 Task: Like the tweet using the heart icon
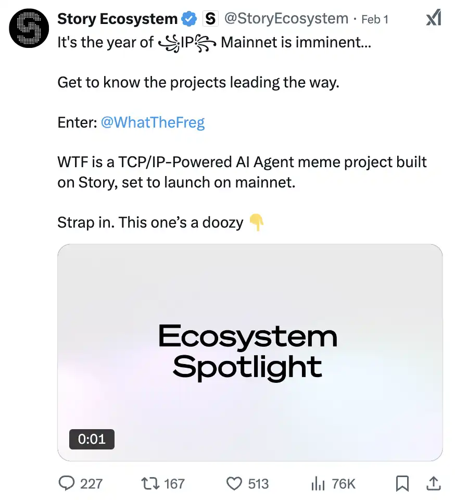click(x=235, y=484)
